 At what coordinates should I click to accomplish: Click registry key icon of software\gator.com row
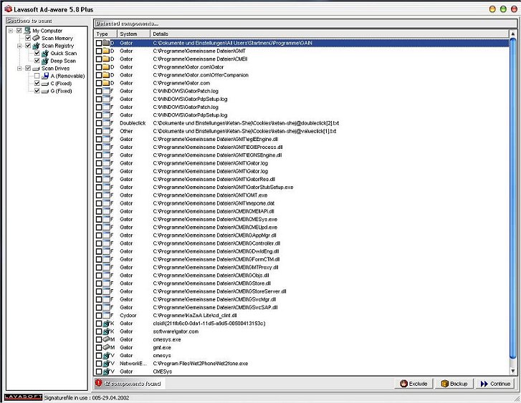pyautogui.click(x=106, y=331)
